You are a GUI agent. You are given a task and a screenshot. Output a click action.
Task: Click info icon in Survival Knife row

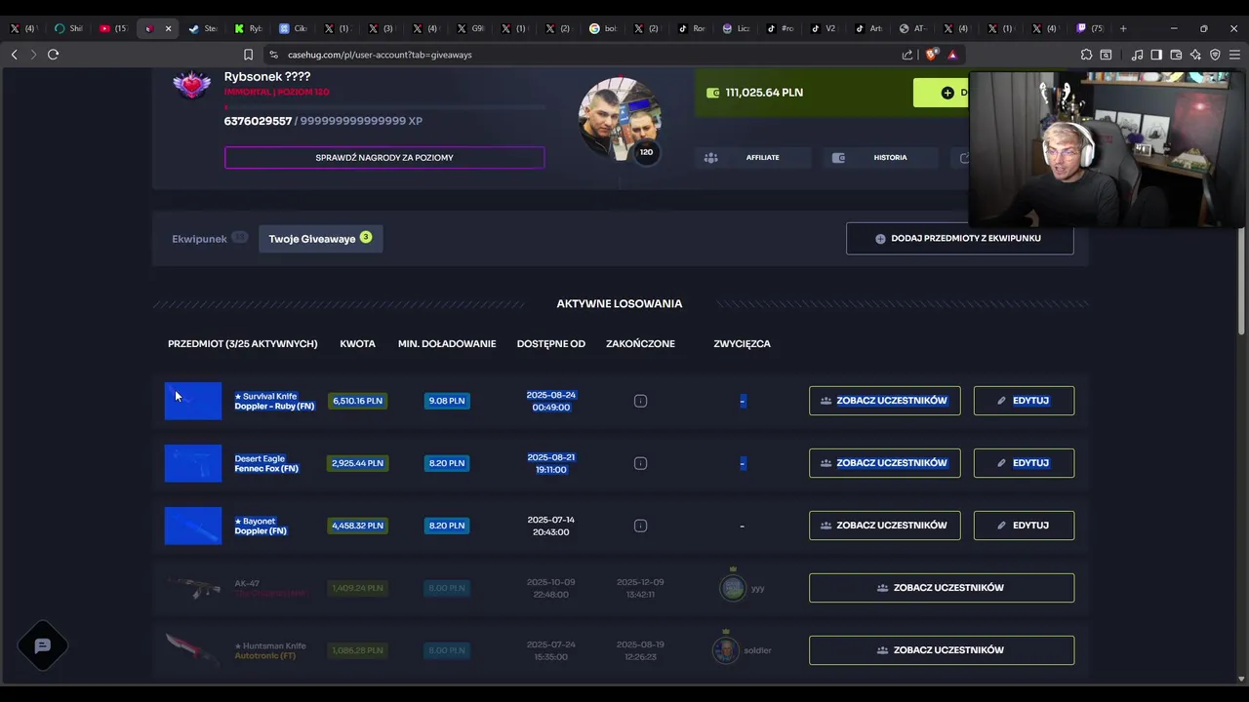(x=640, y=401)
